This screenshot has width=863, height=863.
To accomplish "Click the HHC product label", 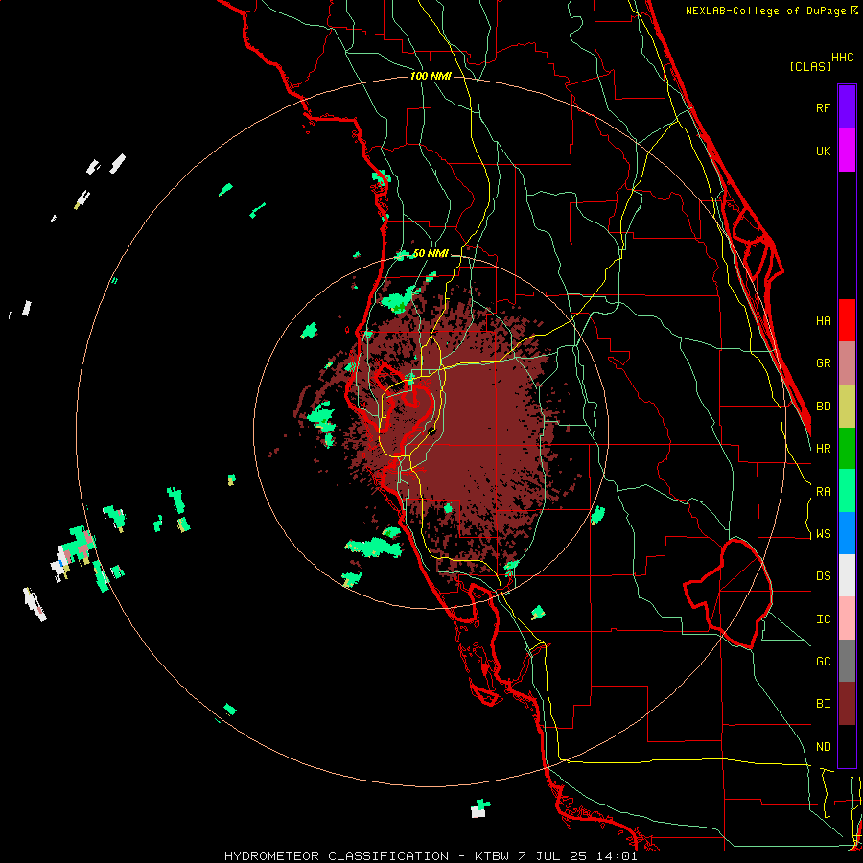I will [843, 58].
